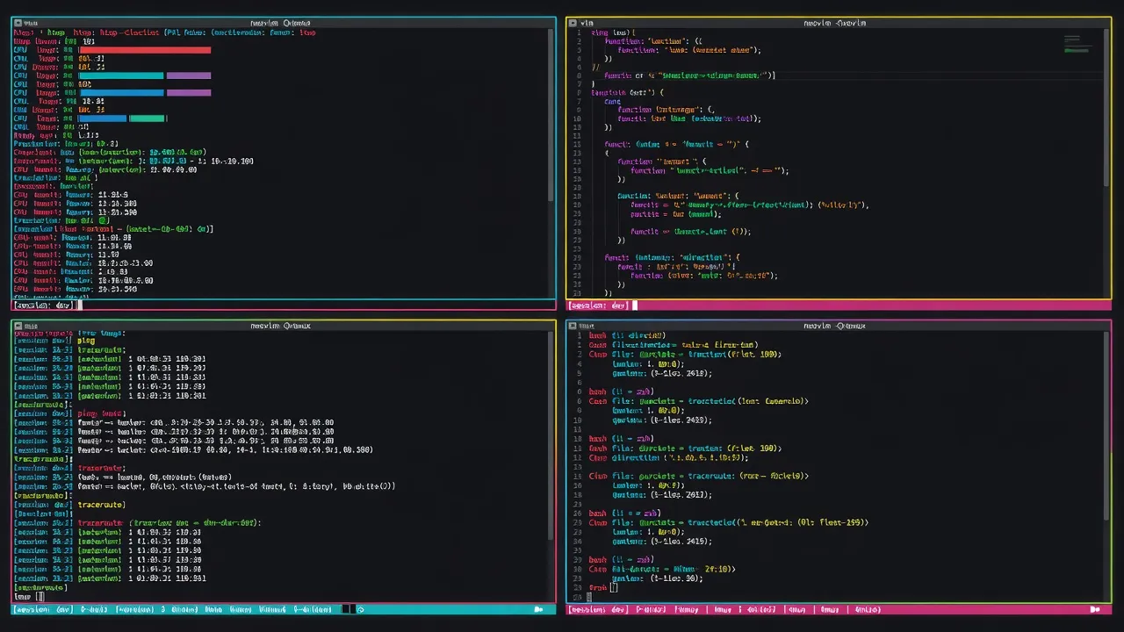Click the command prompt line at the top-left pane's bottom
Viewport: 1124px width, 632px height.
click(x=284, y=305)
